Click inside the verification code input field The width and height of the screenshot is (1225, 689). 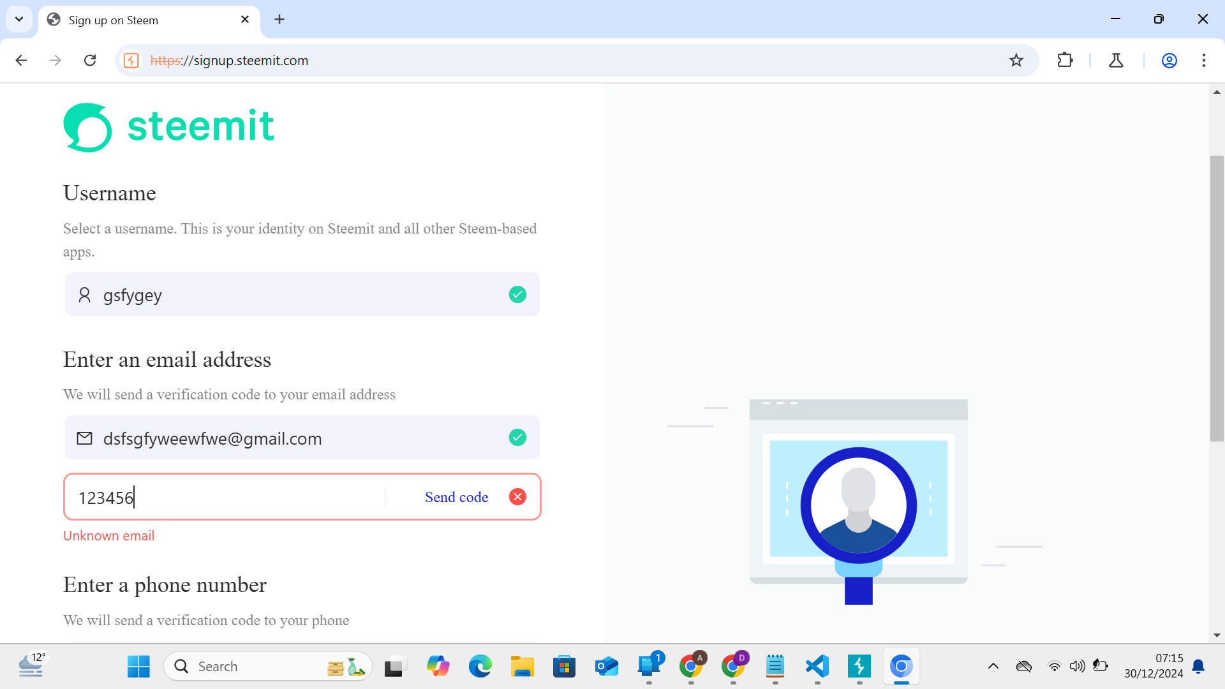(x=223, y=496)
